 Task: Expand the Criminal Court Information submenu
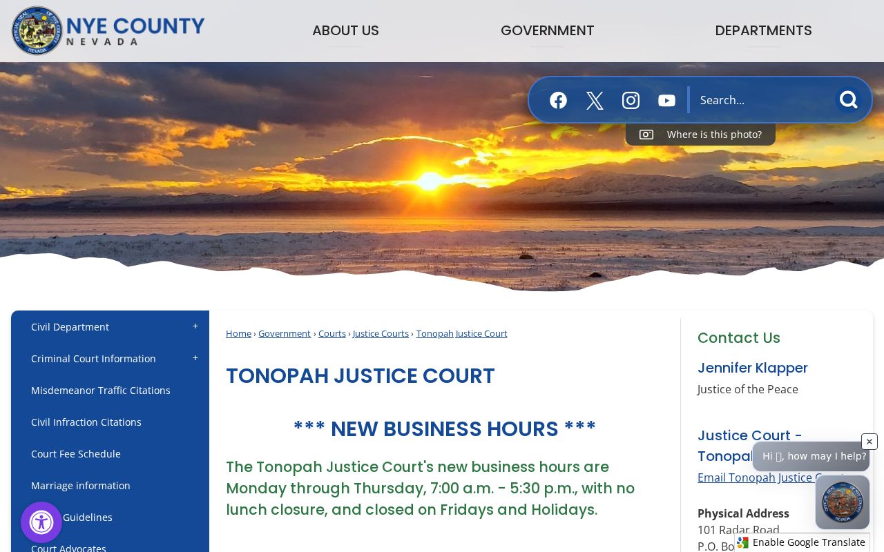point(195,358)
